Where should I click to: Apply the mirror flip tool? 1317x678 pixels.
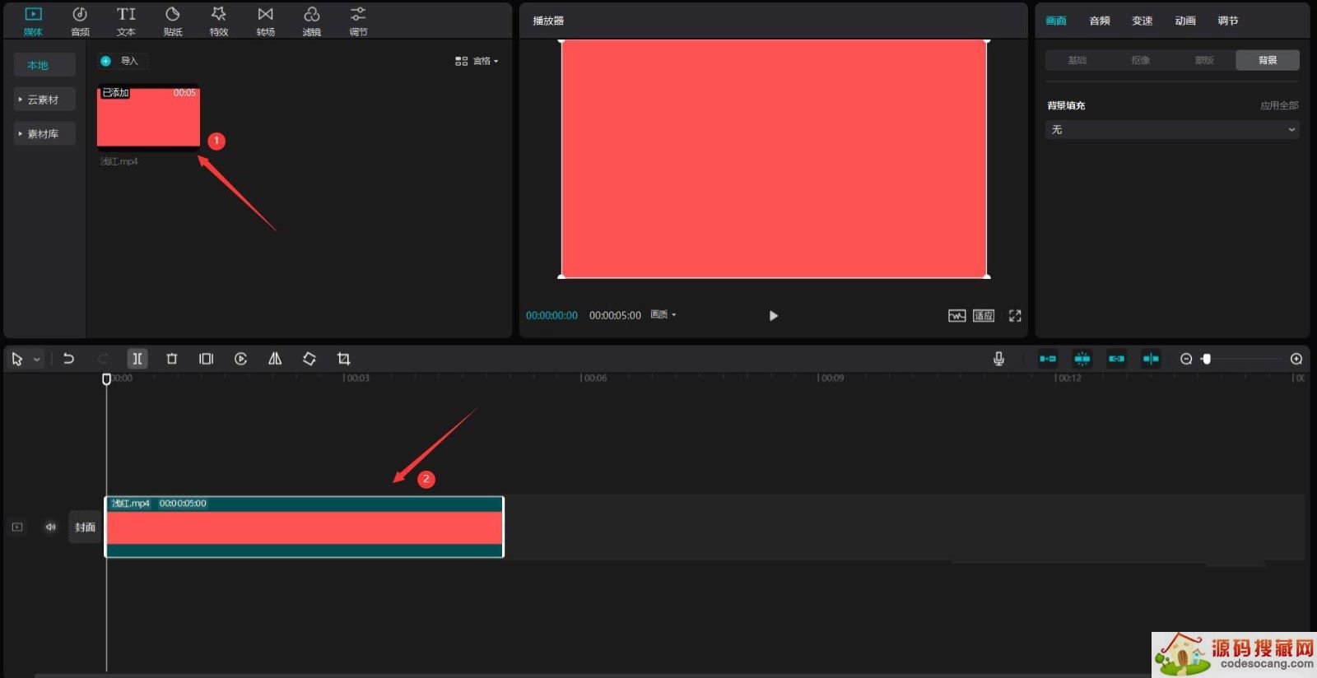(275, 359)
